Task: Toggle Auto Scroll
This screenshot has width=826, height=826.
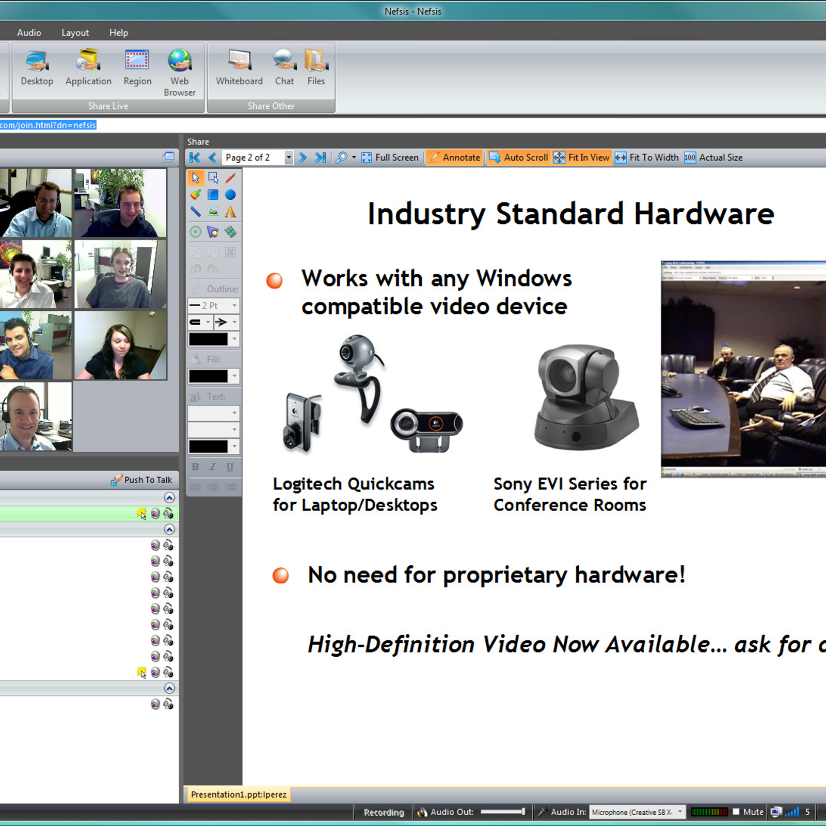Action: (518, 157)
